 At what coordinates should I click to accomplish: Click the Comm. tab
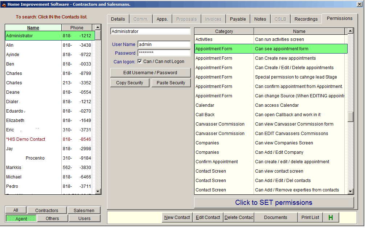point(141,19)
